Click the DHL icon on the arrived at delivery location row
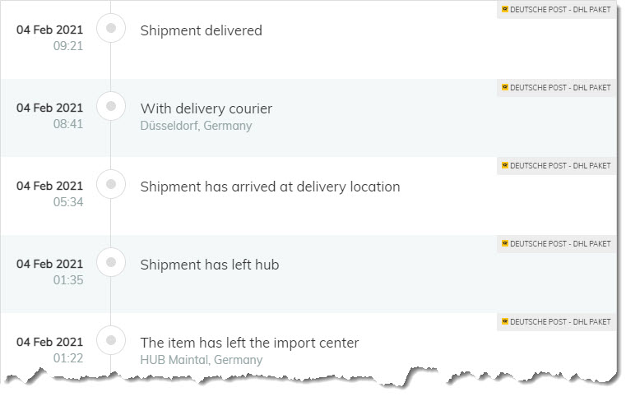 coord(505,166)
